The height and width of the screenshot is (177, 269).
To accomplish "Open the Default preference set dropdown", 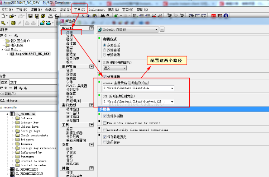I will click(156, 30).
